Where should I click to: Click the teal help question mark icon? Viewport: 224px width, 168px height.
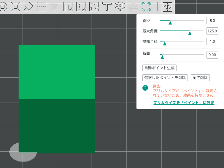tap(145, 88)
